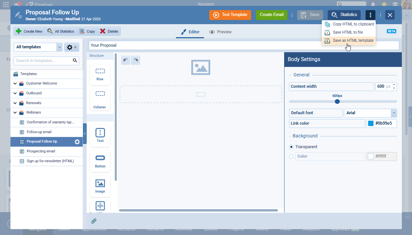412x235 pixels.
Task: Select the Transparent background radio button
Action: (291, 147)
